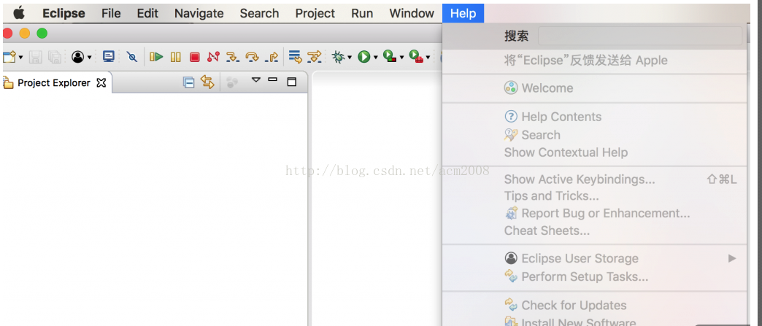Click the user account toolbar icon
The width and height of the screenshot is (762, 326).
pyautogui.click(x=78, y=58)
